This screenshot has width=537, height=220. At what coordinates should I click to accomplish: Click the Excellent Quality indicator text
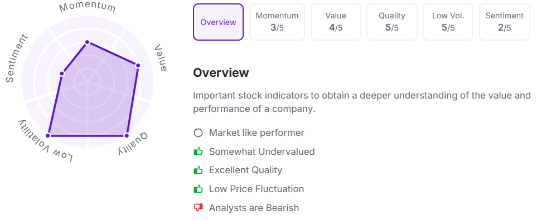pyautogui.click(x=245, y=170)
